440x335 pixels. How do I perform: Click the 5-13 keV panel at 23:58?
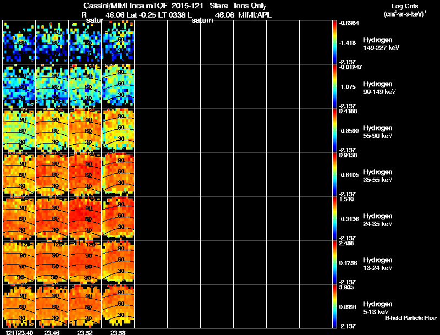(118, 306)
